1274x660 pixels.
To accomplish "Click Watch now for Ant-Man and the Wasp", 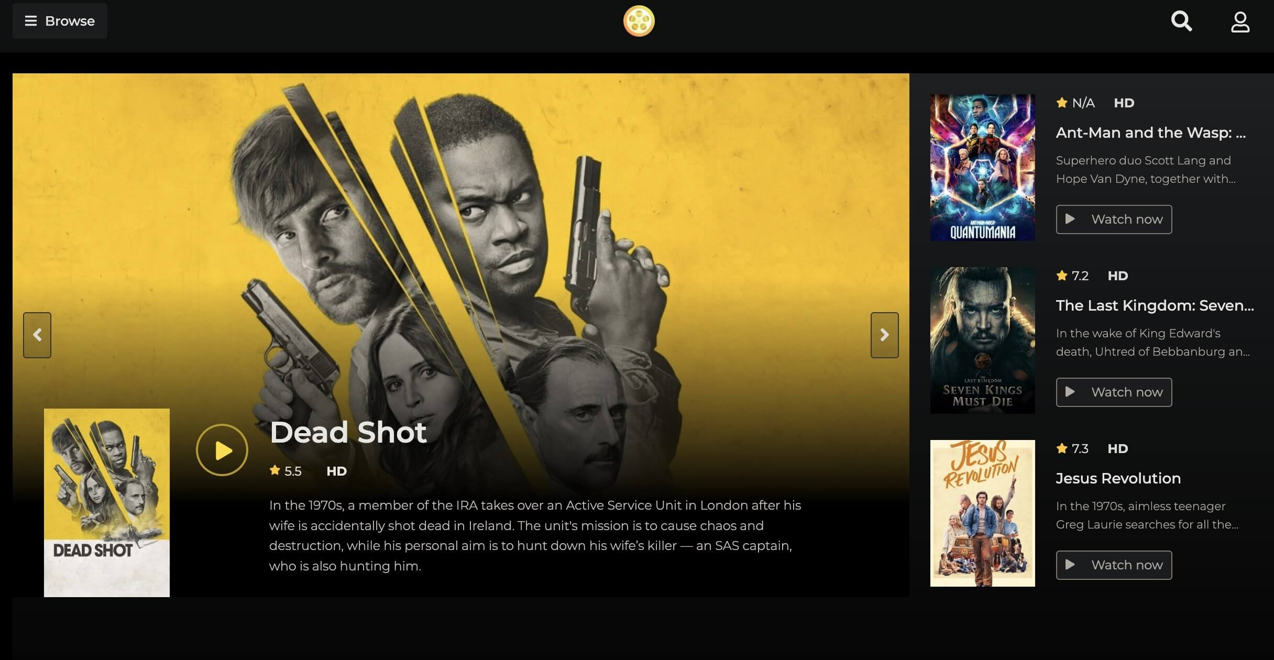I will (x=1114, y=219).
